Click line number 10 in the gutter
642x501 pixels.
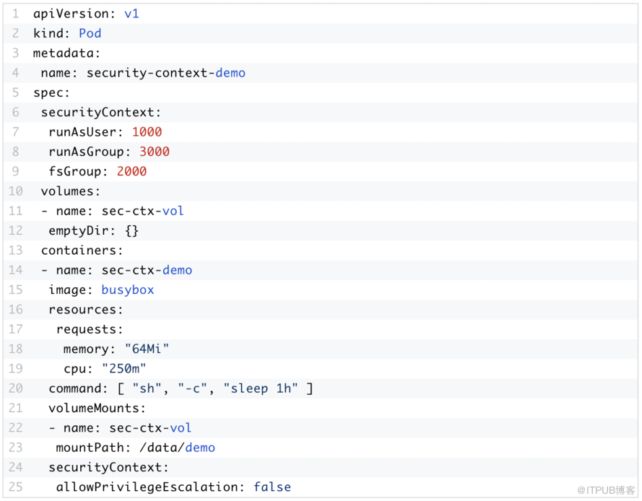[x=15, y=191]
